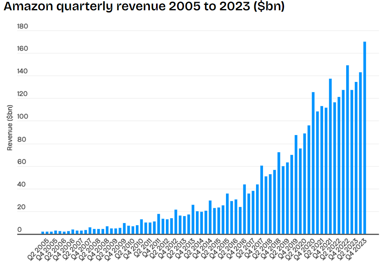
Task: Click the 0 y-axis tick label
Action: (x=19, y=230)
